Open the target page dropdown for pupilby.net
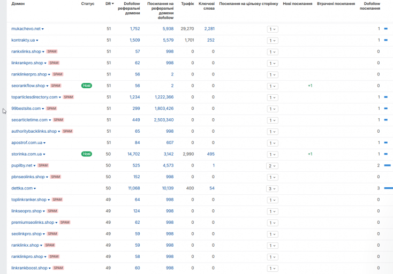393x274 pixels. tap(272, 166)
